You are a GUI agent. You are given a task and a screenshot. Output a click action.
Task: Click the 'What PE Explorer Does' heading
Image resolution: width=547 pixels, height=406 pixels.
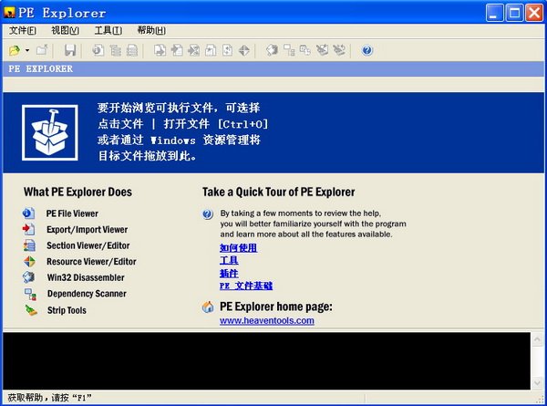tap(77, 192)
